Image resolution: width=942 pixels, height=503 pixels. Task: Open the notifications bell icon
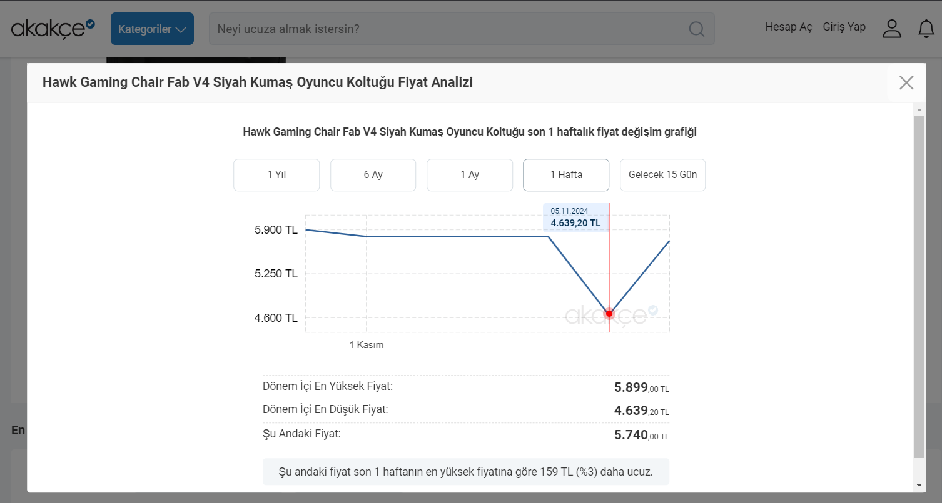coord(926,29)
